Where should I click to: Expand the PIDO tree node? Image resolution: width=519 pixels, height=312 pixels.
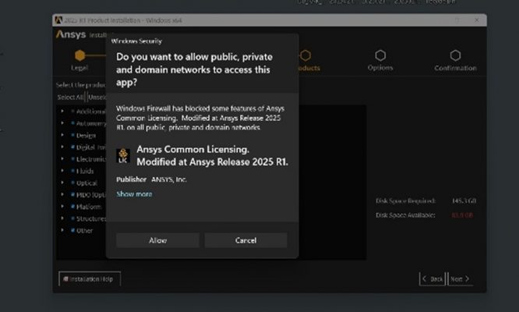point(62,194)
